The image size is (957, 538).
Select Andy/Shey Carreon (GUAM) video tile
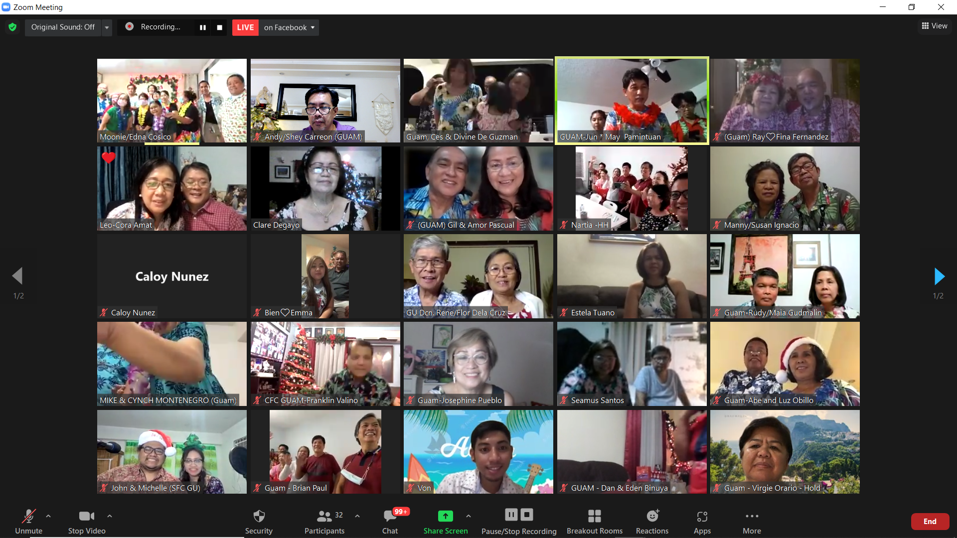click(325, 101)
